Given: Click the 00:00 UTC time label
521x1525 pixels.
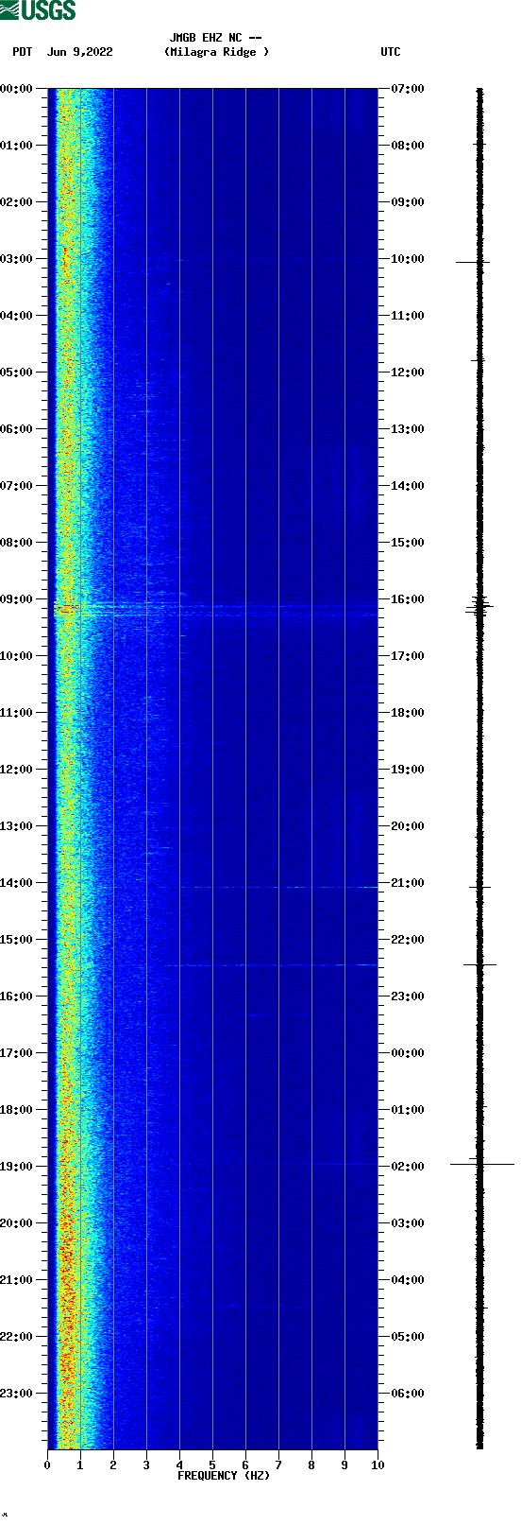Looking at the screenshot, I should pyautogui.click(x=408, y=1053).
